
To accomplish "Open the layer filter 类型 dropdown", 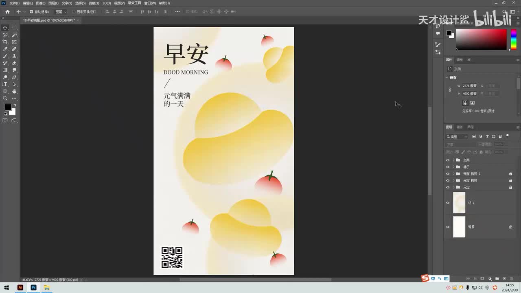I will (x=457, y=137).
